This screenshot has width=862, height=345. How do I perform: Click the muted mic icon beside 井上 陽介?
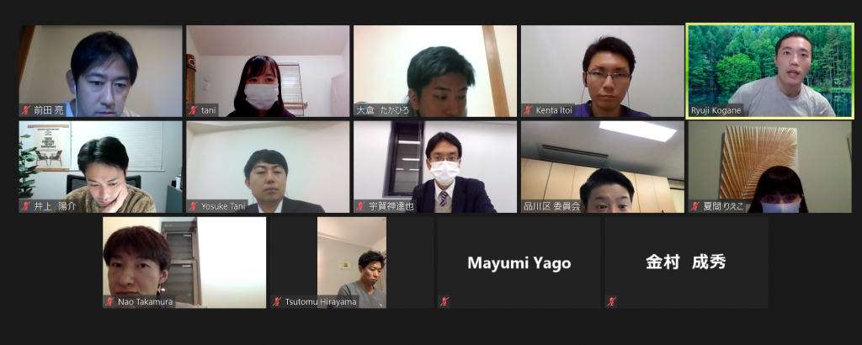(x=26, y=206)
